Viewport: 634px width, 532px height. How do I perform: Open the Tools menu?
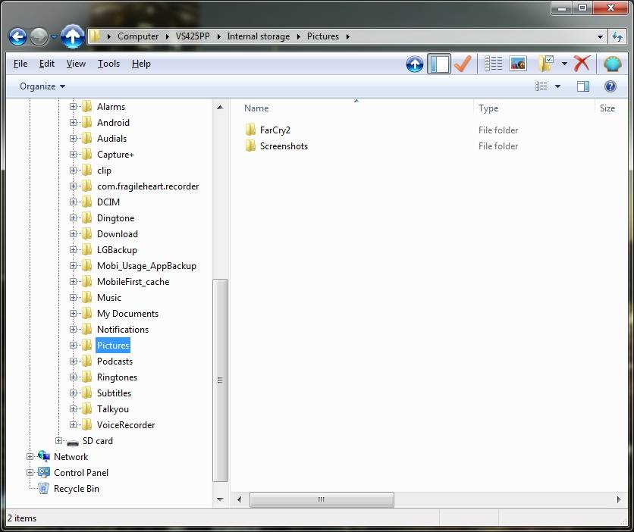tap(108, 64)
